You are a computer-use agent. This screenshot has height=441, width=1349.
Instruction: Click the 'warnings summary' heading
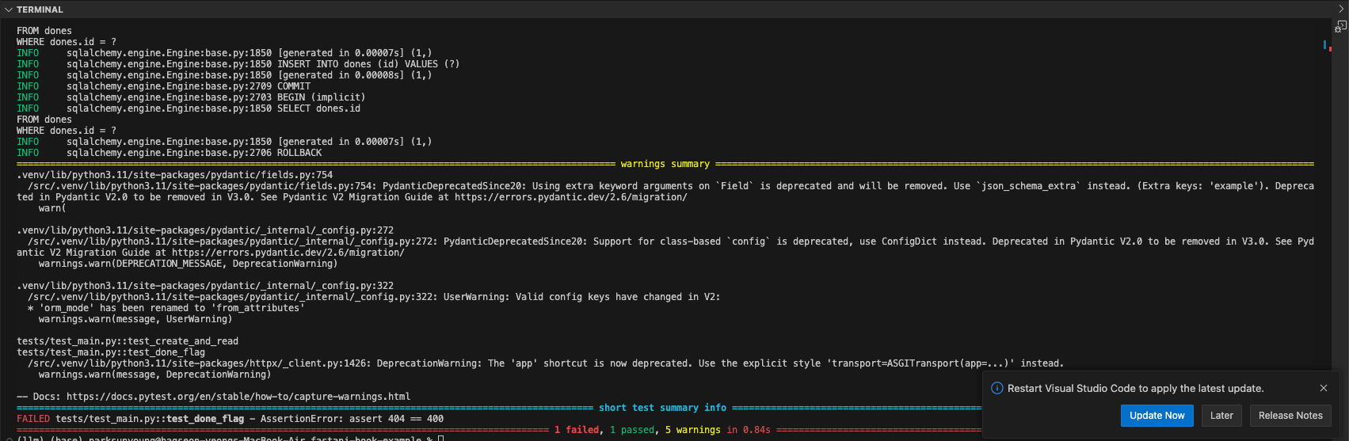(x=665, y=164)
